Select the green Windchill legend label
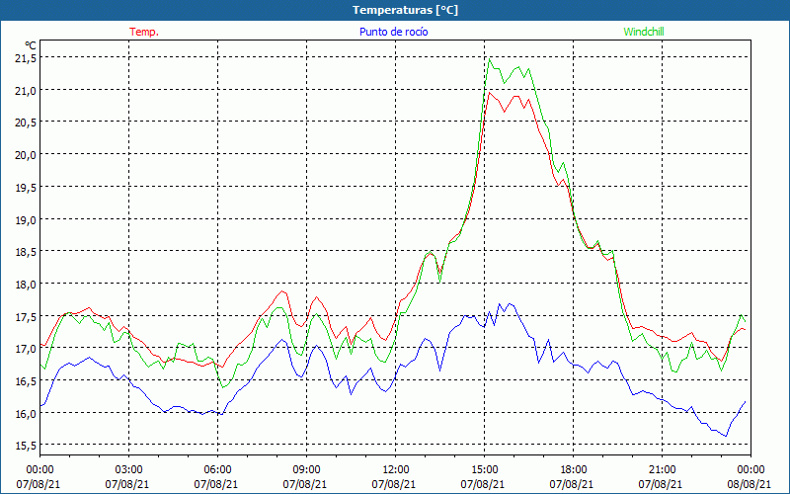790x494 pixels. point(644,32)
